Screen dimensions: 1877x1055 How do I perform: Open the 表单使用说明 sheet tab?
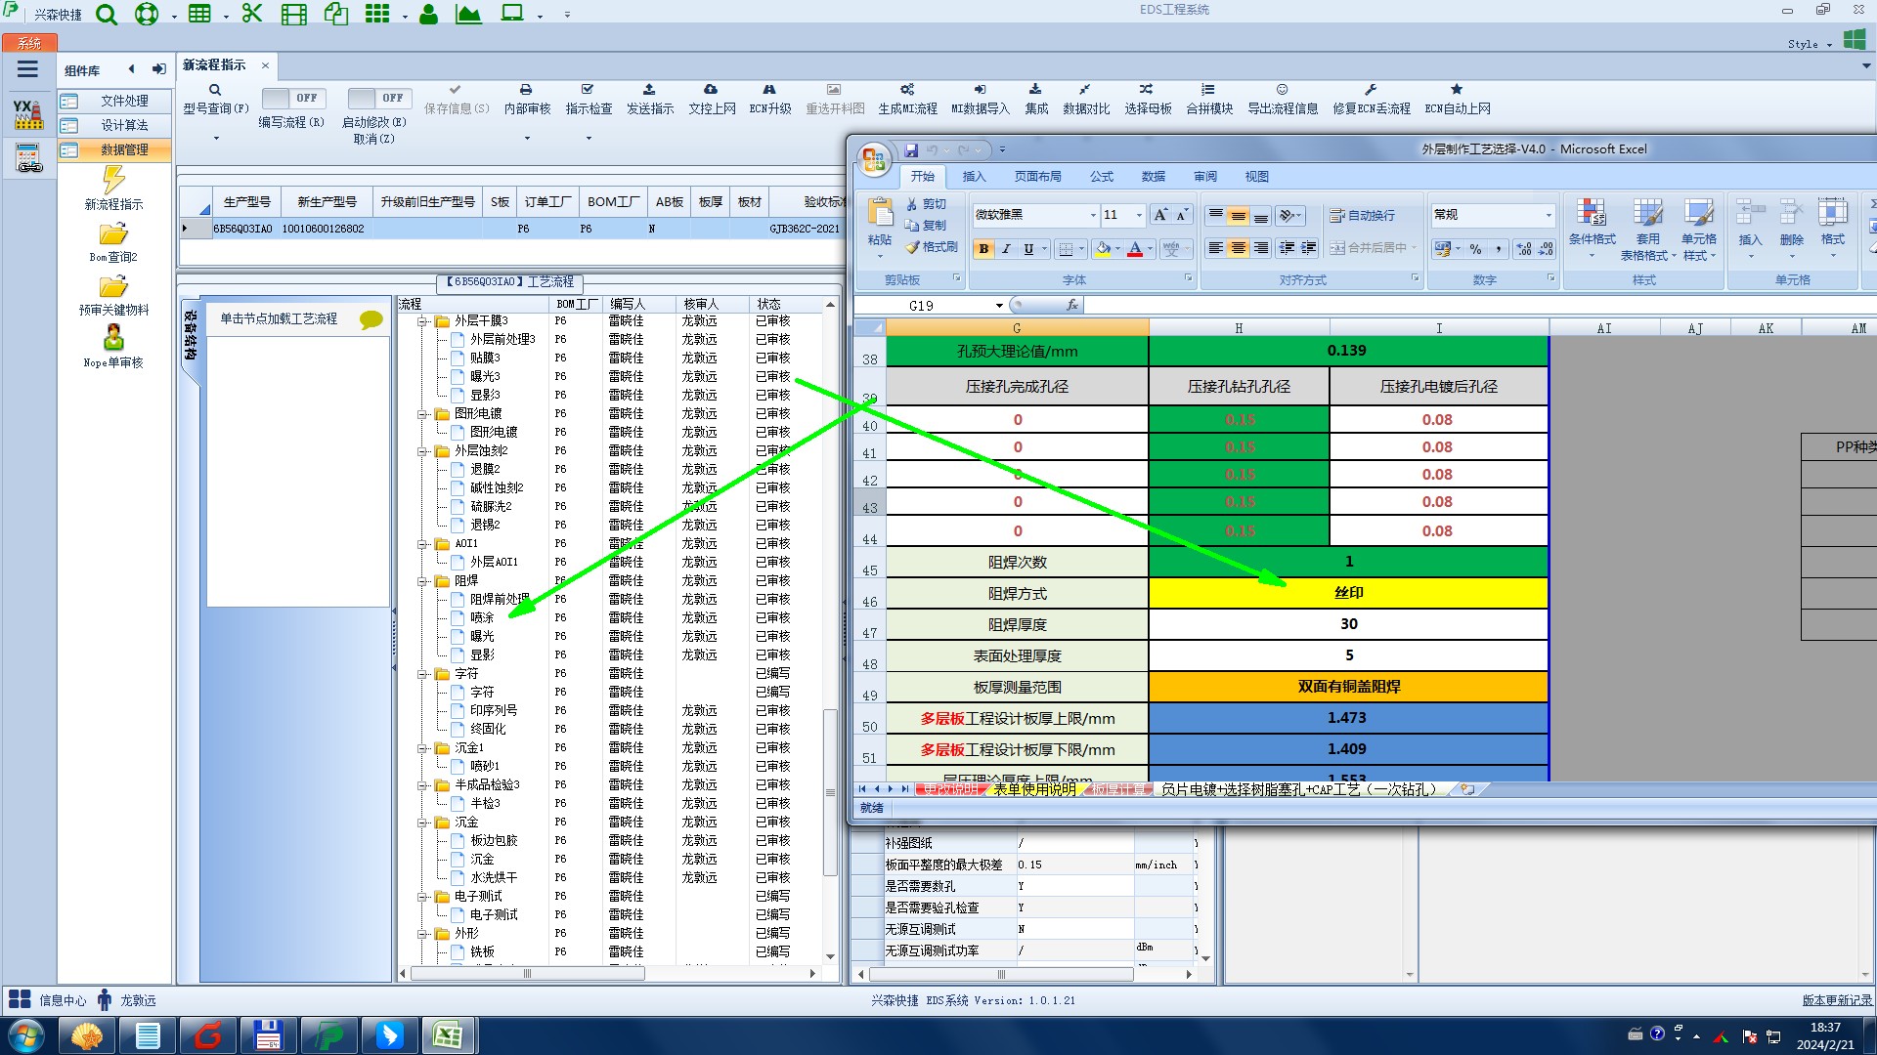[1034, 789]
